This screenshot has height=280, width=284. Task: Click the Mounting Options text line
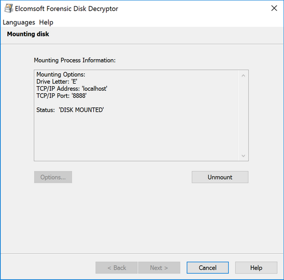(61, 74)
